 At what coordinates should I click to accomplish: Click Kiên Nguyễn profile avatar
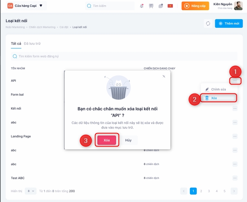point(238,6)
